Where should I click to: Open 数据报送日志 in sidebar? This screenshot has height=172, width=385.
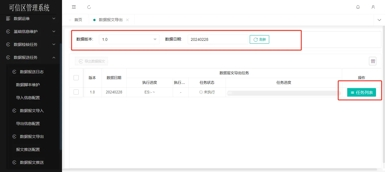click(x=32, y=72)
